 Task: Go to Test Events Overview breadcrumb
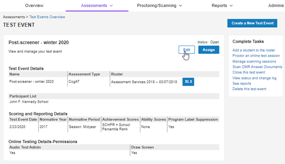click(47, 17)
